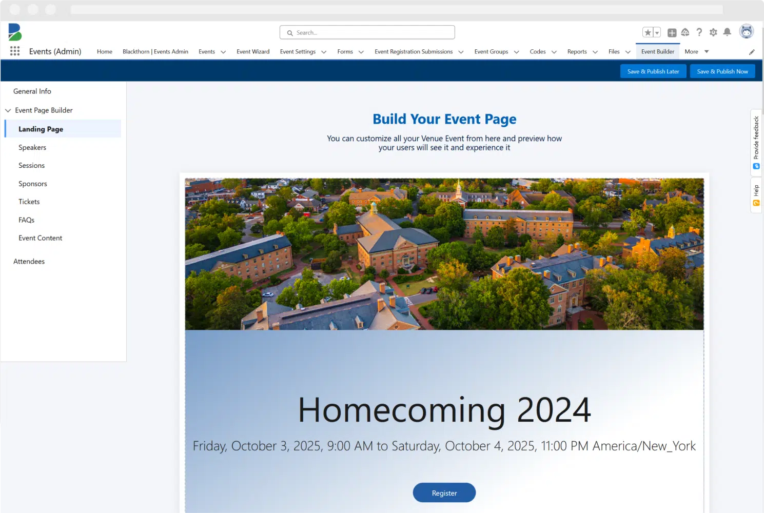Expand the Events tab dropdown chevron
This screenshot has height=513, width=764.
[x=223, y=52]
